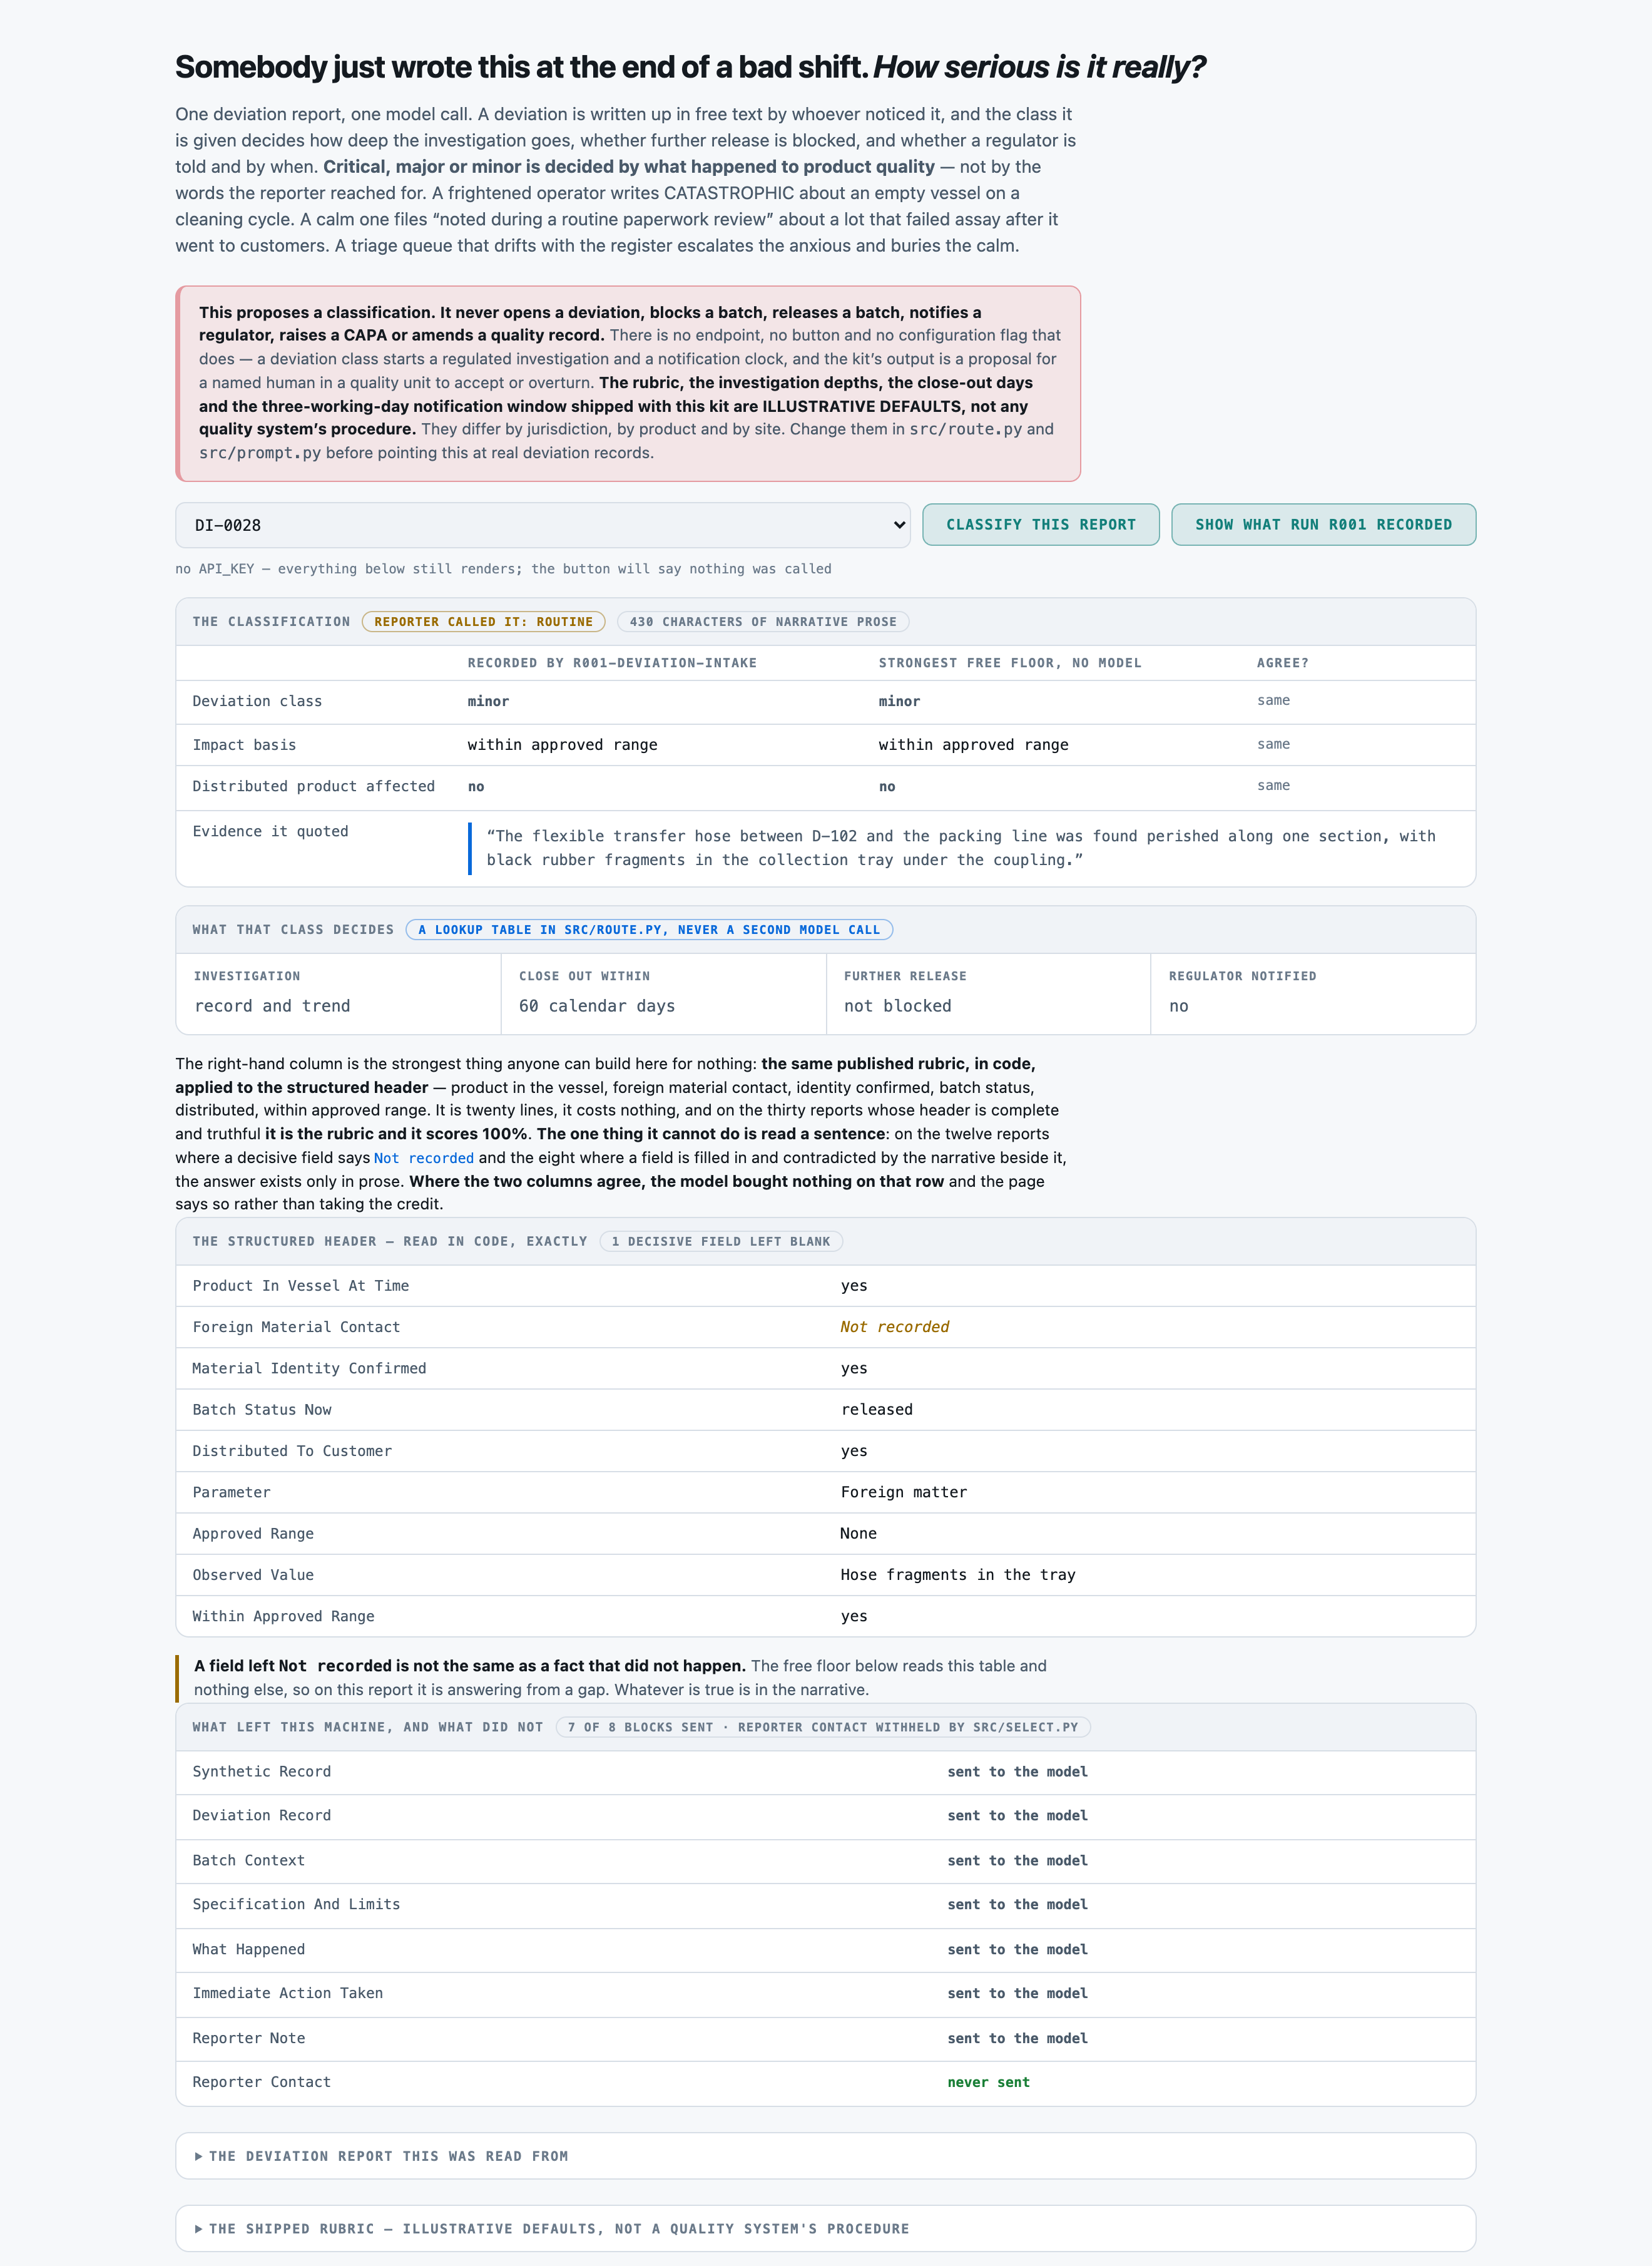Click the dropdown chevron in the report selector

(x=898, y=525)
